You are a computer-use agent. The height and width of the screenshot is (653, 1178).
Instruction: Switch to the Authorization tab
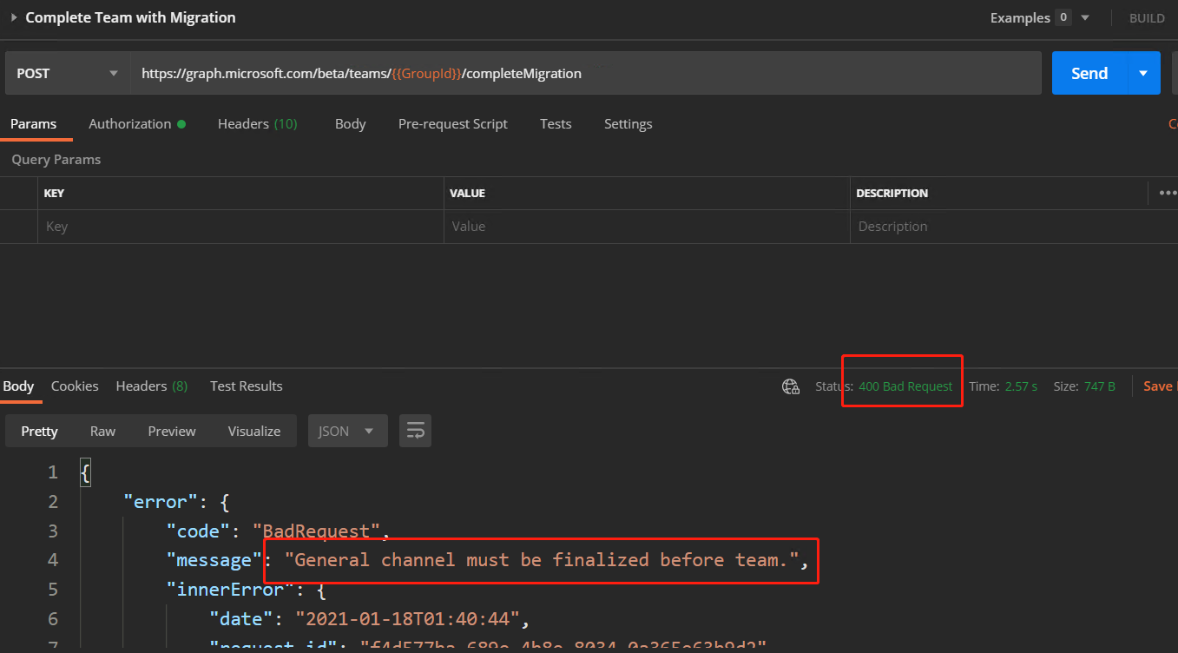click(x=137, y=124)
